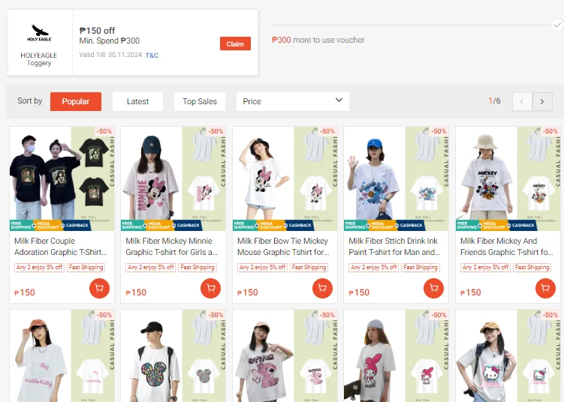This screenshot has height=402, width=564.
Task: Add Milk Fiber Mickey Minnie shirt to cart
Action: (x=211, y=288)
